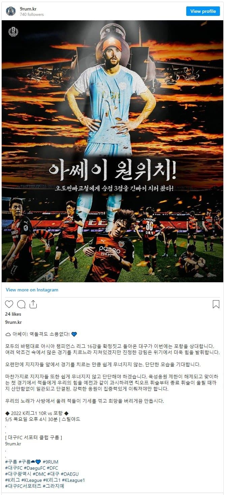Click the club crest logo on the poster
This screenshot has height=495, width=227.
click(x=13, y=32)
